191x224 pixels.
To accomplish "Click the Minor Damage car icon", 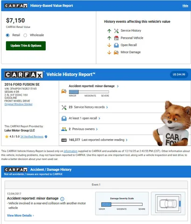I will [x=116, y=52].
